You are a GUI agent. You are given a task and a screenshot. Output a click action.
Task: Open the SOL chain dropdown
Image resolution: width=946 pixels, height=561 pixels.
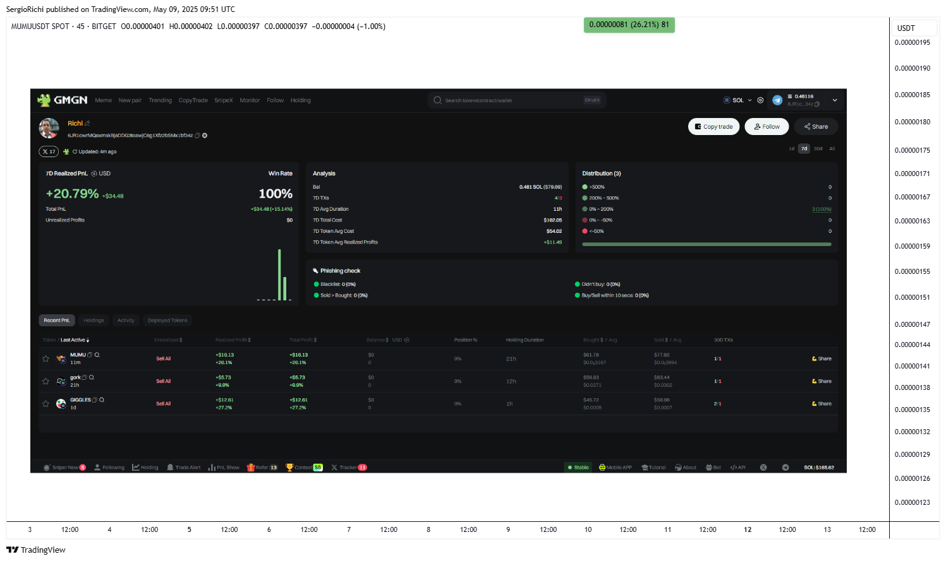[x=738, y=100]
